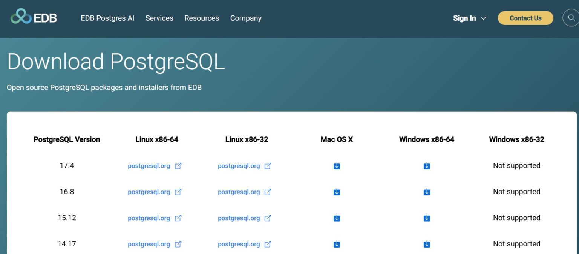
Task: Open the Company menu
Action: [246, 18]
